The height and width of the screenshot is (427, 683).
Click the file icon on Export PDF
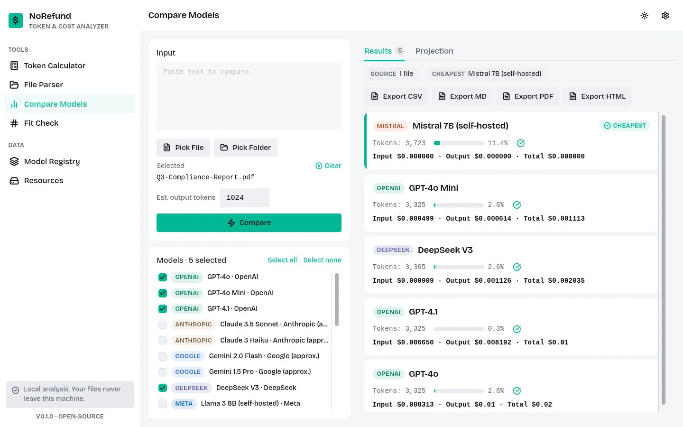506,96
